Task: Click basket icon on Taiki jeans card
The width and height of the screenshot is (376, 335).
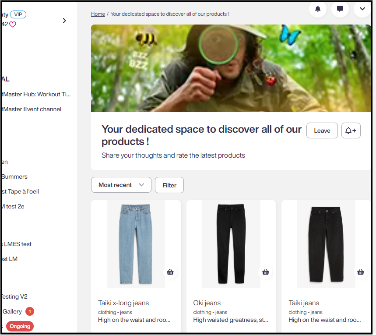Action: pos(361,272)
